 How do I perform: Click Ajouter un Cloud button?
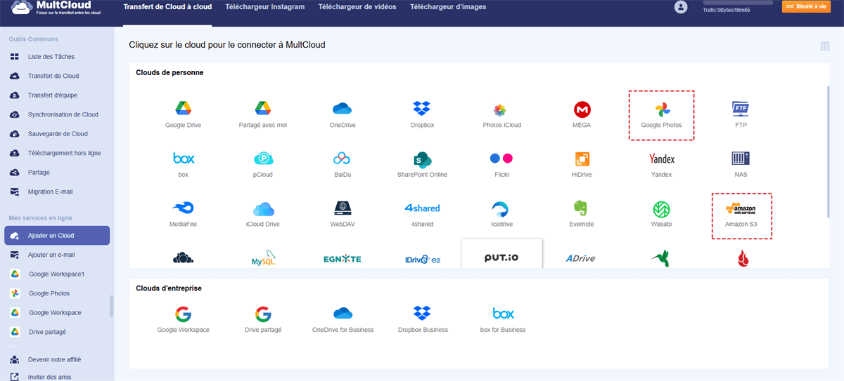pos(57,236)
